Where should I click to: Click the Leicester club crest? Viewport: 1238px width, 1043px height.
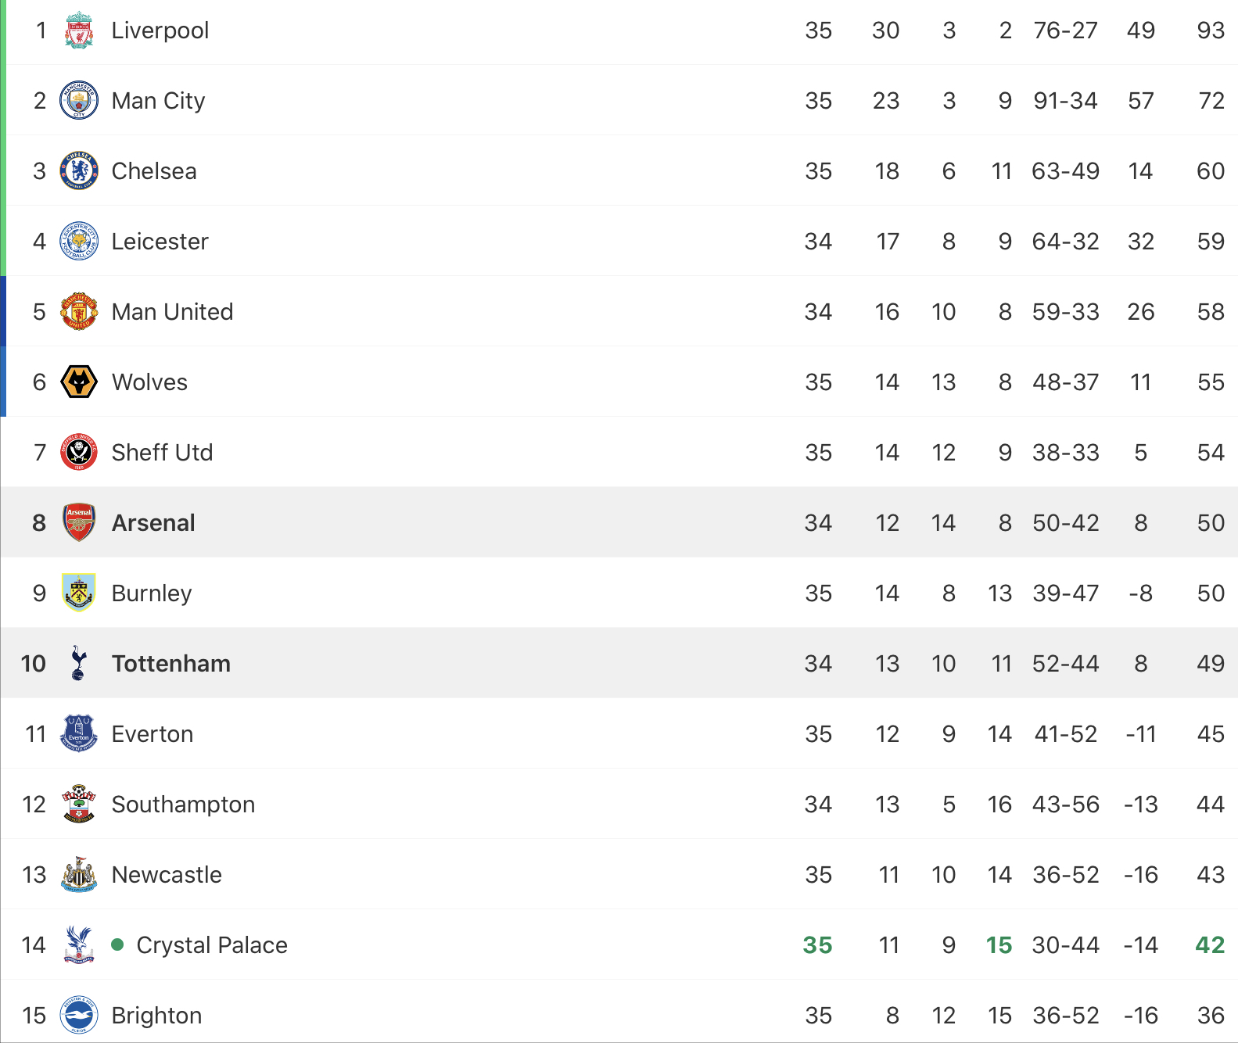click(79, 242)
